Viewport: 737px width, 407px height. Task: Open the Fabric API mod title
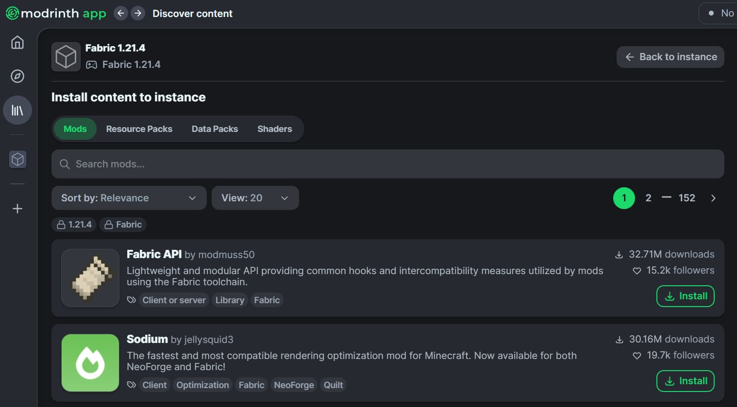point(154,254)
